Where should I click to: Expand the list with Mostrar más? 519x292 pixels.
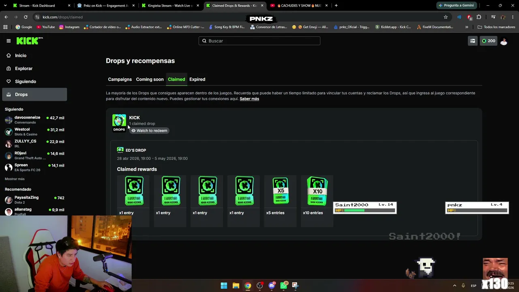pos(15,179)
